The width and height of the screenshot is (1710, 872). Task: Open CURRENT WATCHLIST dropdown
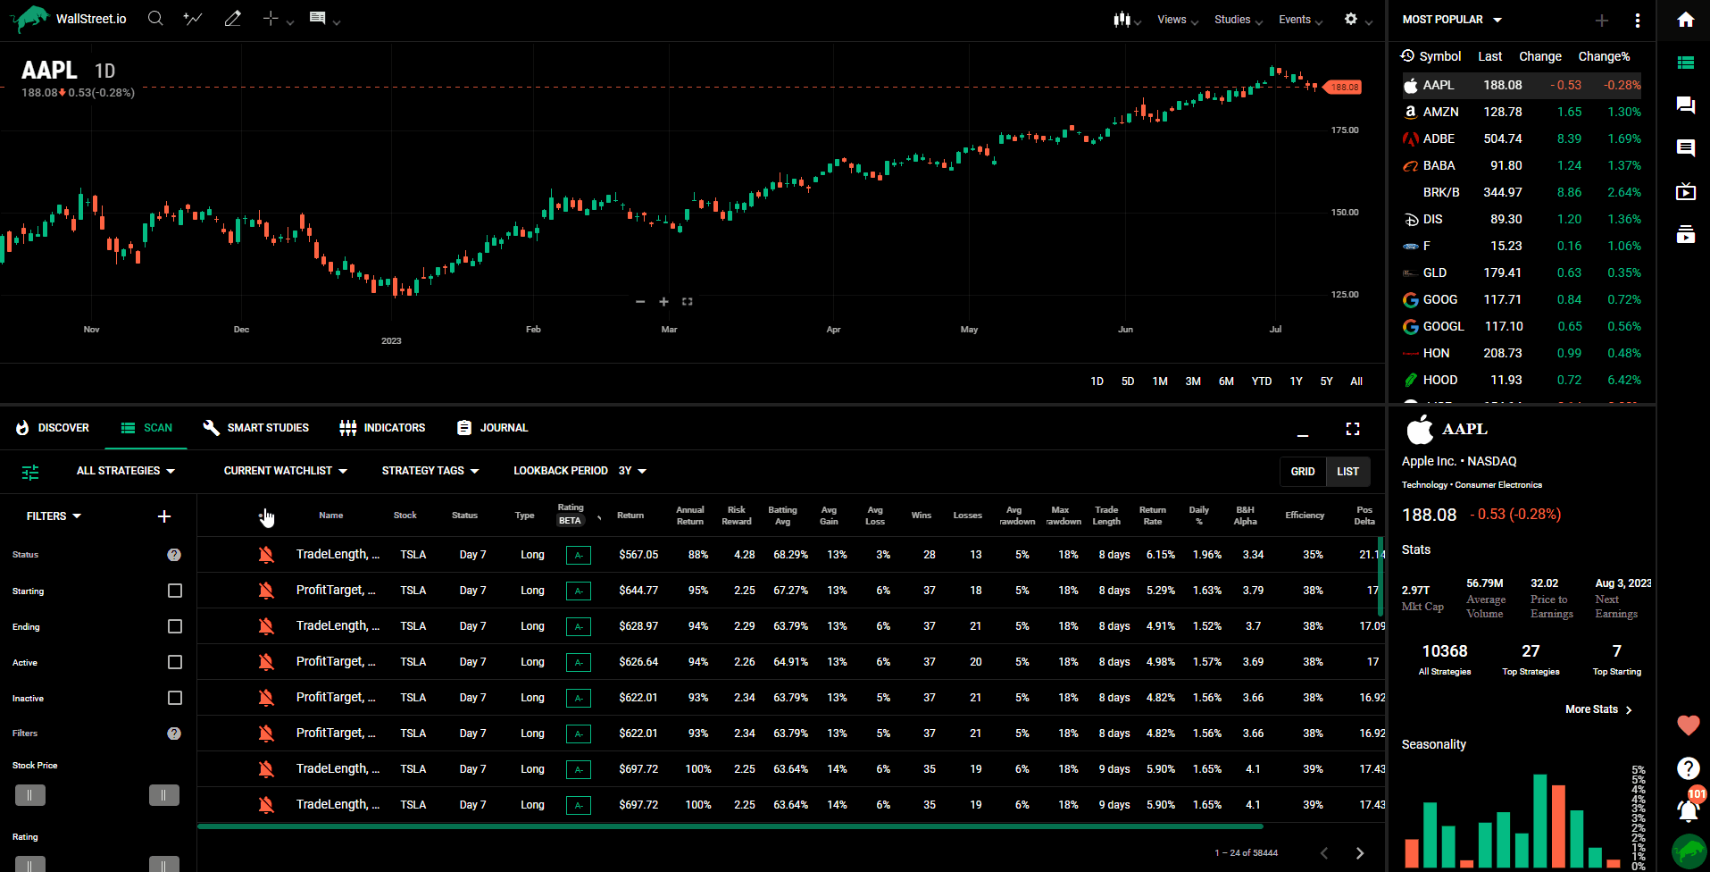286,471
